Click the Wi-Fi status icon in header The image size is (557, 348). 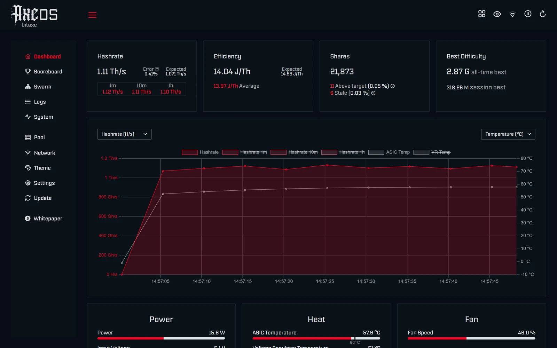tap(512, 14)
